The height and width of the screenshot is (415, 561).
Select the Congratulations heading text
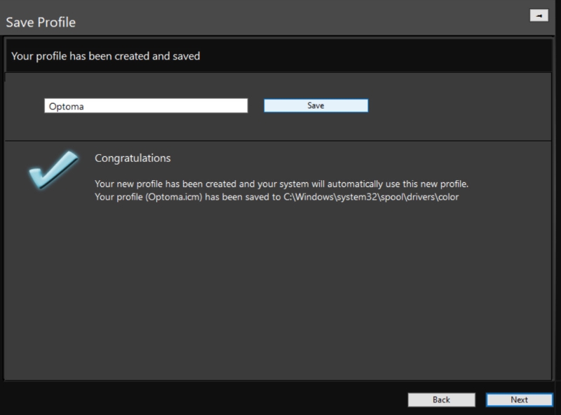pyautogui.click(x=133, y=158)
